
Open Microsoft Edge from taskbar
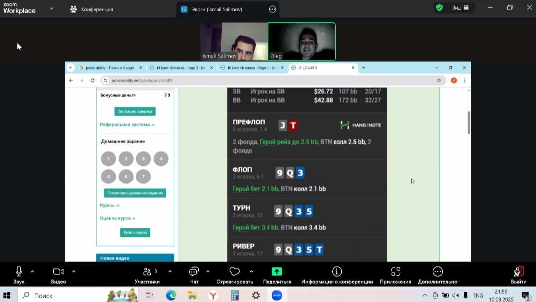click(171, 295)
